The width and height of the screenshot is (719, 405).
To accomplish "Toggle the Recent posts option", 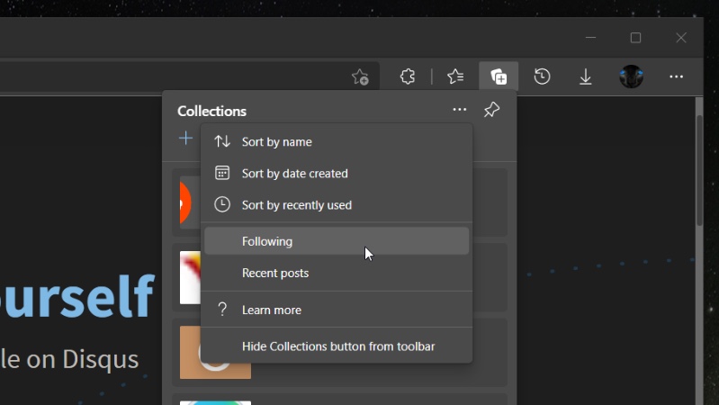I will [274, 273].
